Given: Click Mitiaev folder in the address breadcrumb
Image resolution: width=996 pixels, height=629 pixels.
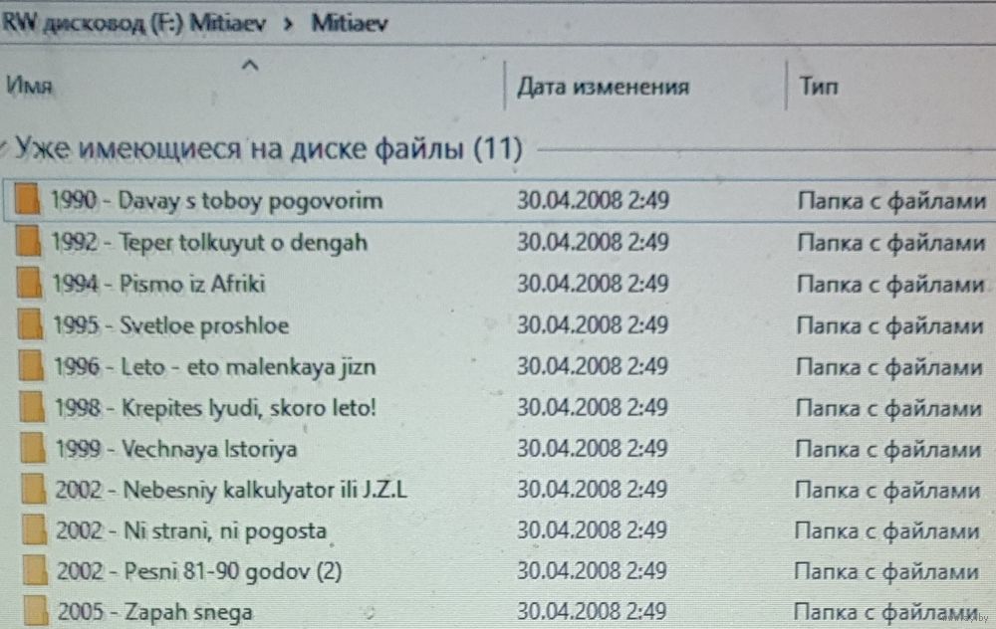Looking at the screenshot, I should click(350, 23).
